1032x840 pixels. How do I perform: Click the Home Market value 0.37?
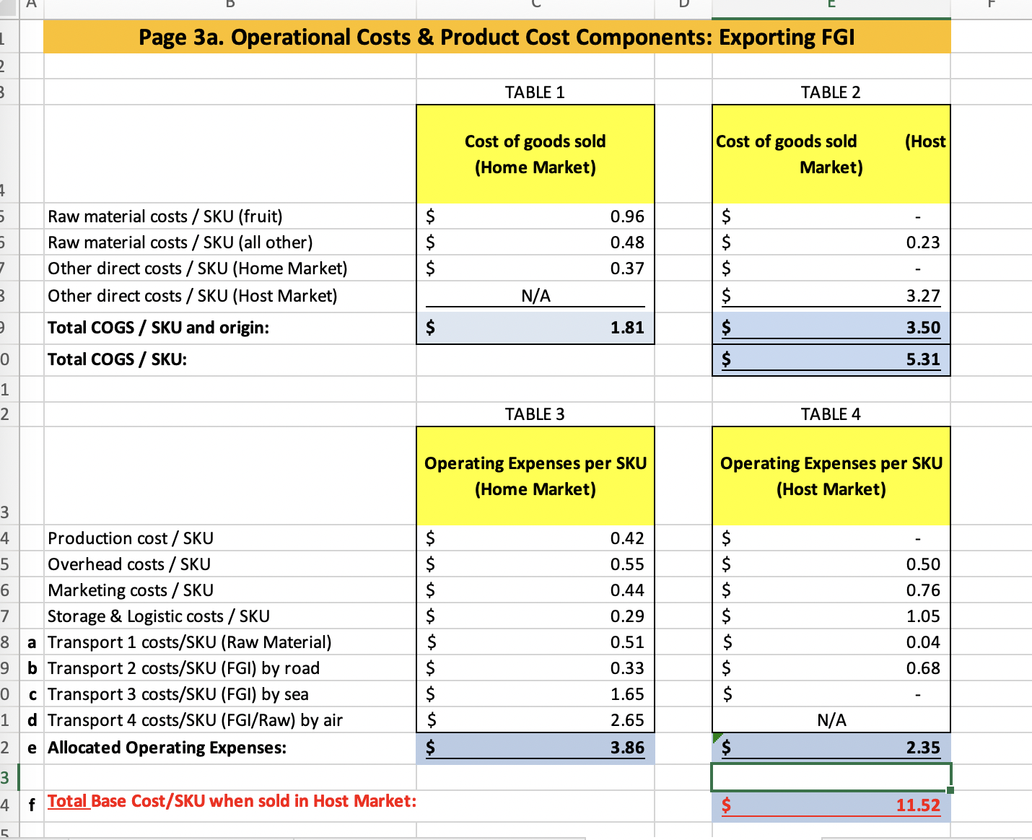click(535, 268)
